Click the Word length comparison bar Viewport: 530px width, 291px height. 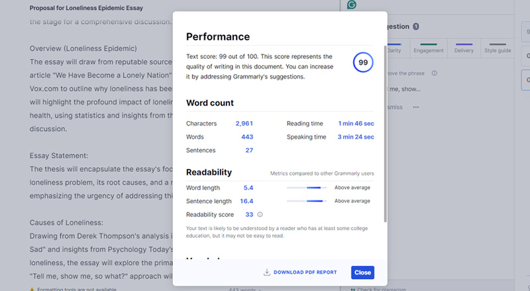click(305, 188)
